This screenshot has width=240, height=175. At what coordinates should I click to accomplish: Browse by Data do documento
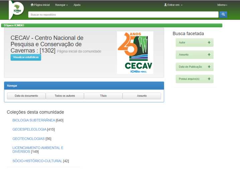point(26,96)
